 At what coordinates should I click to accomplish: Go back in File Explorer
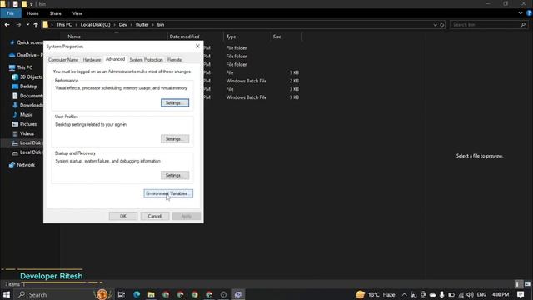tap(7, 24)
